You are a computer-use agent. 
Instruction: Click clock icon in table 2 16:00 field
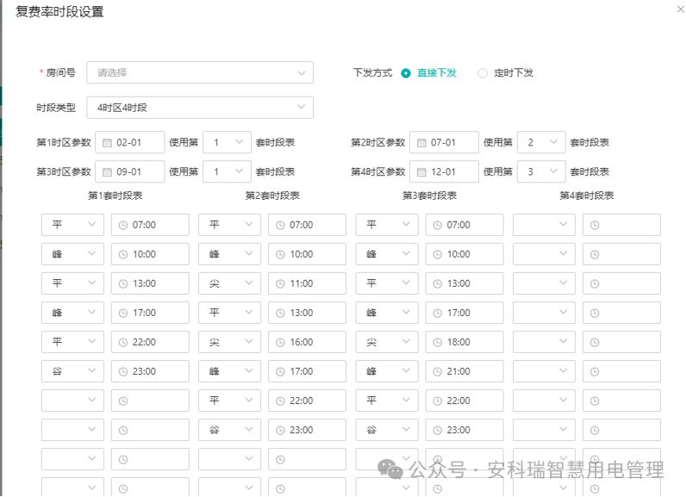pyautogui.click(x=280, y=343)
